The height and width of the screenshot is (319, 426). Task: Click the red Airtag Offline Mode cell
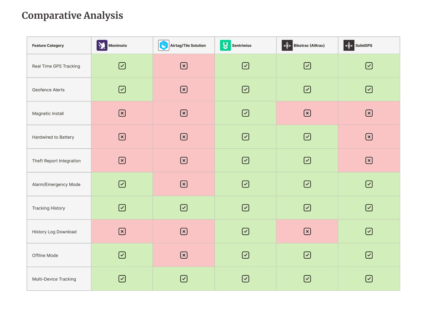[x=184, y=255]
